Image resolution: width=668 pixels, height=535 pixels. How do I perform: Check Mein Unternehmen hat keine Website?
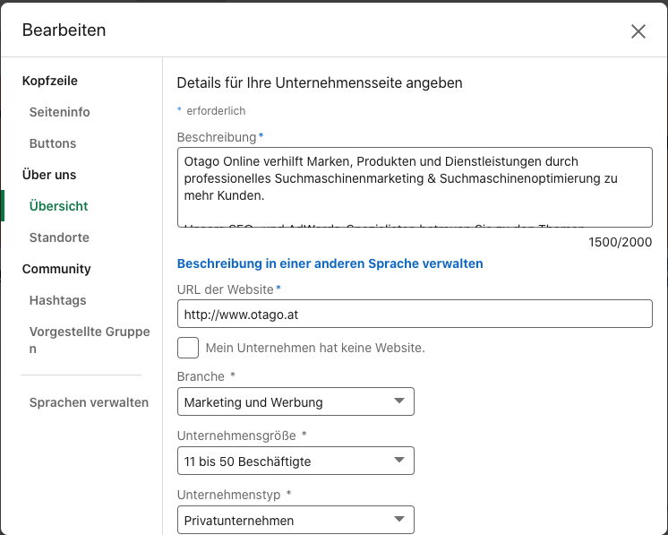pyautogui.click(x=188, y=348)
